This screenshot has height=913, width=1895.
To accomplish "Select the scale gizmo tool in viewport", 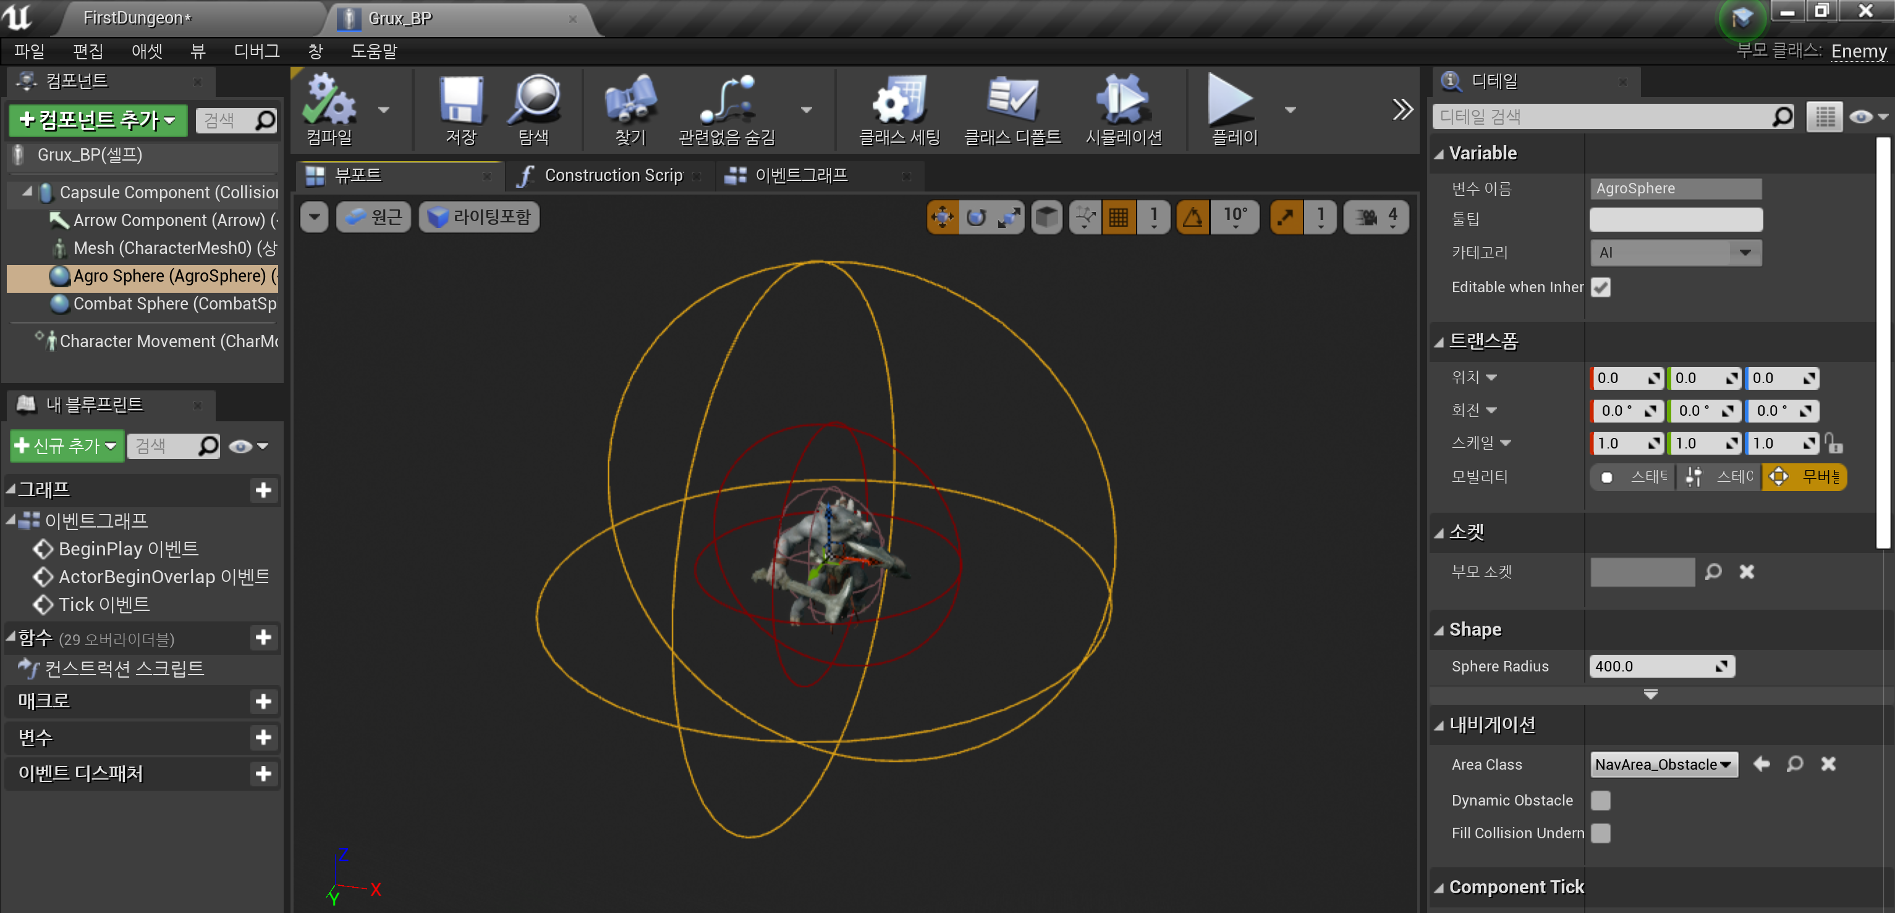I will 1009,217.
